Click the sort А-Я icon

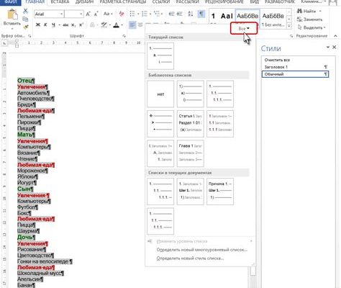tap(191, 14)
